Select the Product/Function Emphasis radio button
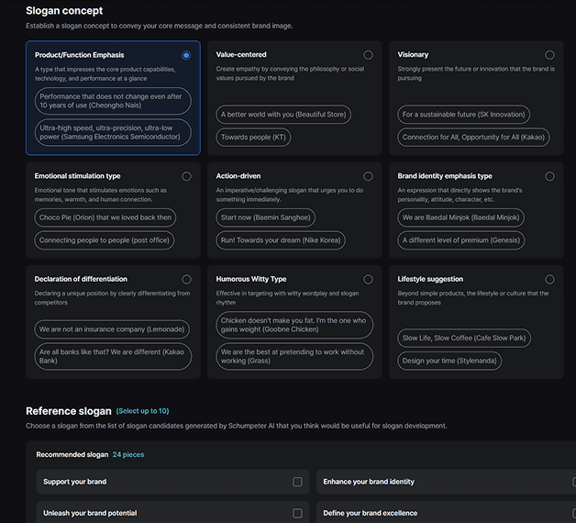The height and width of the screenshot is (523, 576). [x=186, y=55]
